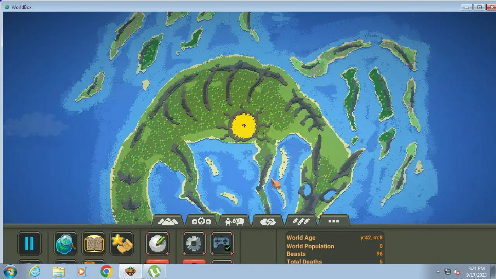Toggle the gamepad controller option

click(222, 243)
